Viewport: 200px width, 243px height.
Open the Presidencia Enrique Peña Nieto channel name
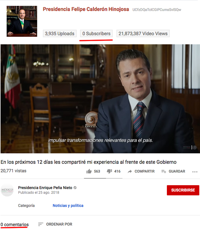coord(45,188)
